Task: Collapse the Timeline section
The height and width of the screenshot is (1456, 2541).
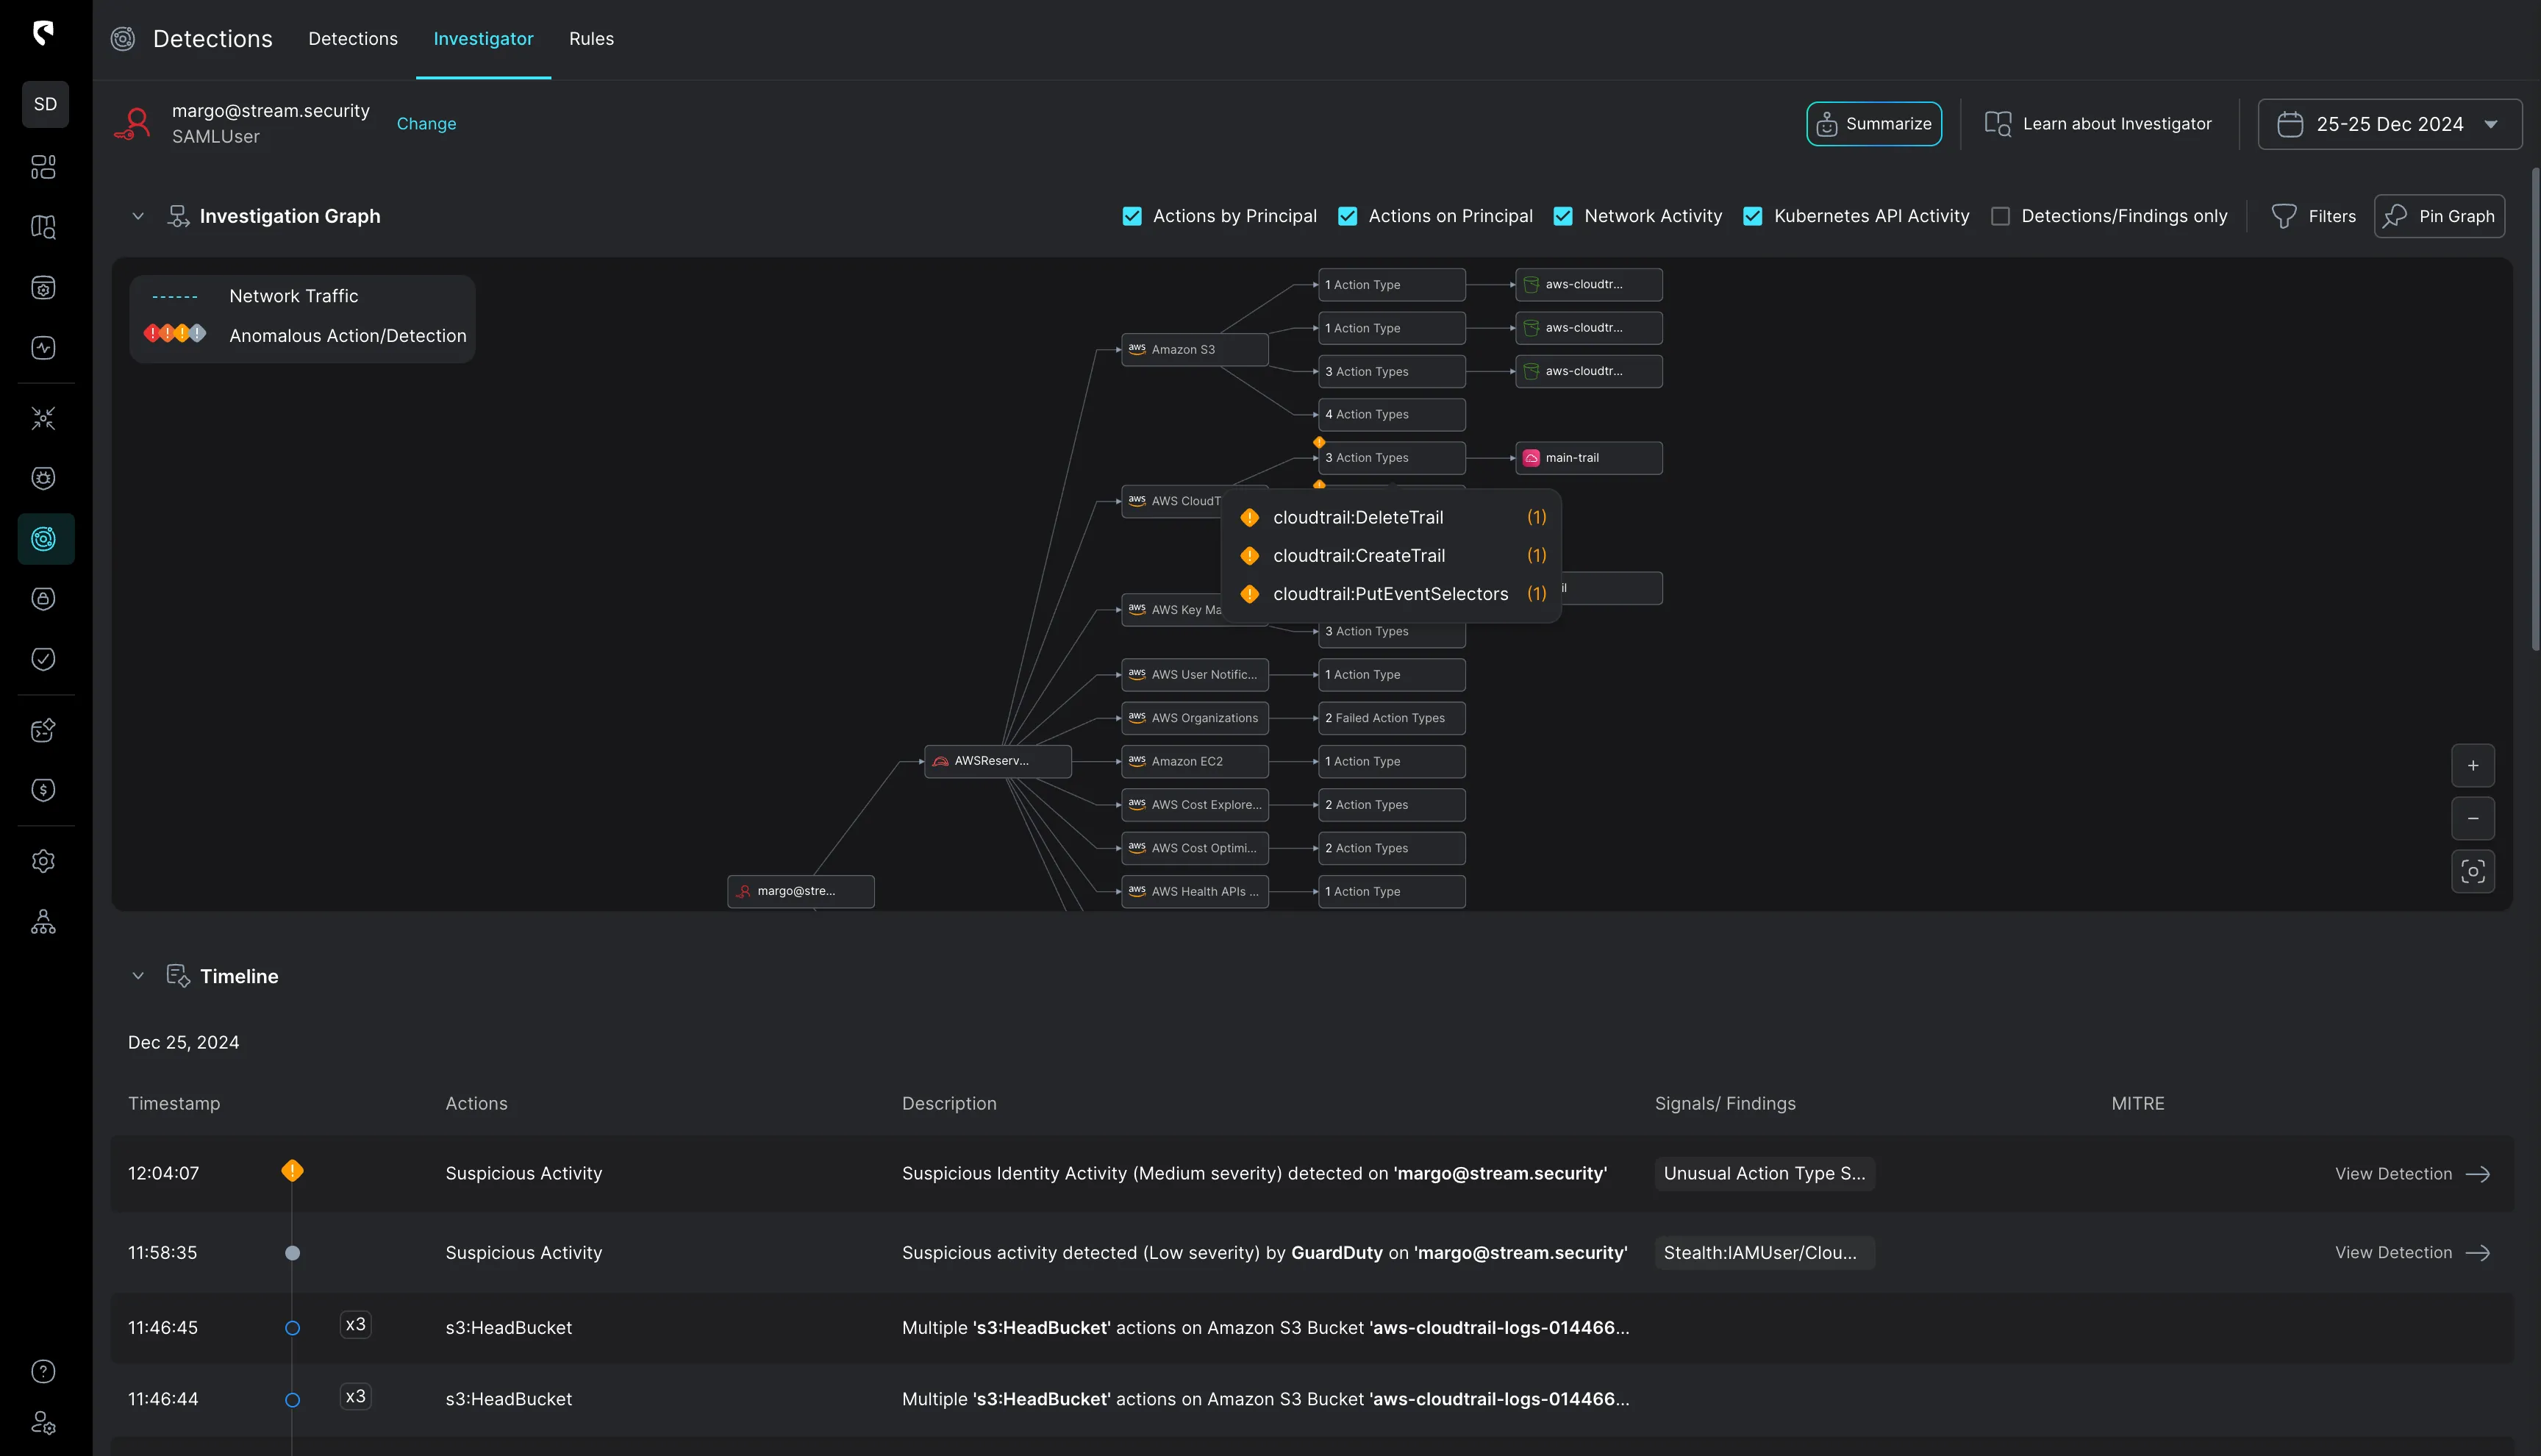Action: coord(138,976)
